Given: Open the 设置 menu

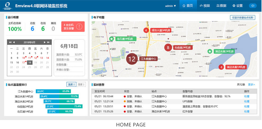Looking at the screenshot, I should [237, 6].
